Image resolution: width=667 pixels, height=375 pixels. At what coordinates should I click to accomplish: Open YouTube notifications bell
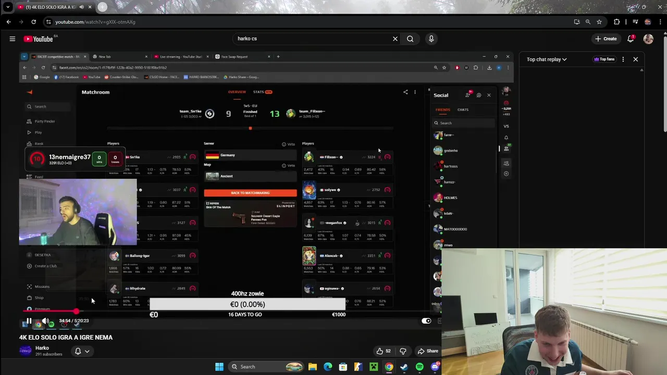tap(631, 39)
